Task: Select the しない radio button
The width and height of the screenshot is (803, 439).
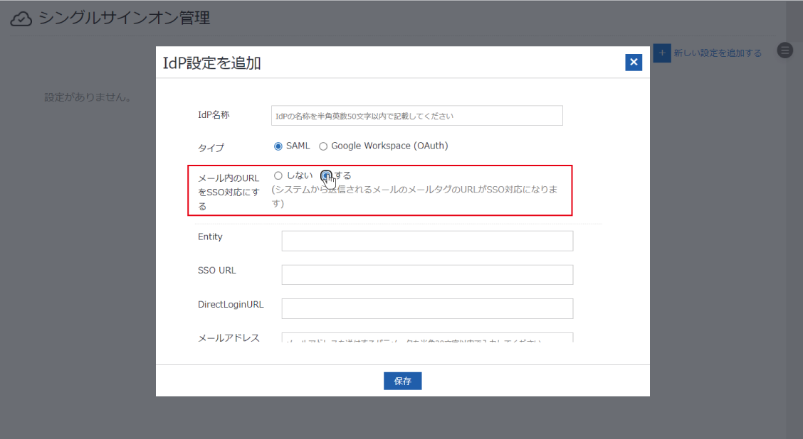Action: 278,175
